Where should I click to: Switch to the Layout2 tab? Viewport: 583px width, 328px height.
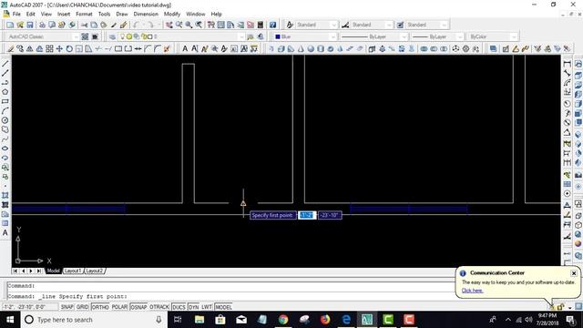[x=95, y=271]
